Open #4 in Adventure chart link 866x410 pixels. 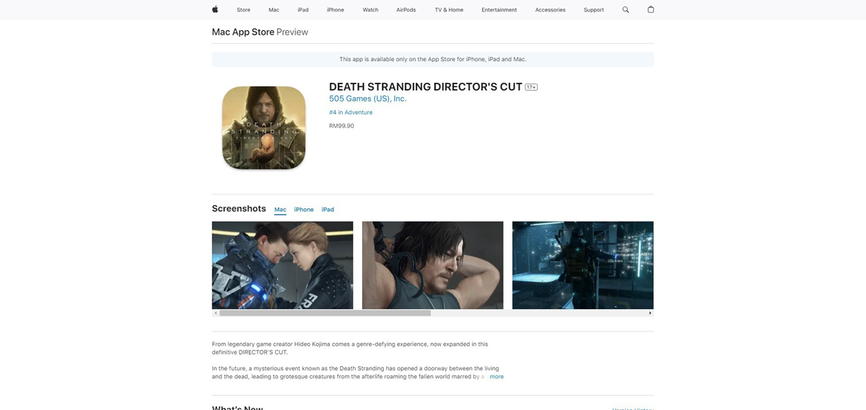pyautogui.click(x=351, y=112)
